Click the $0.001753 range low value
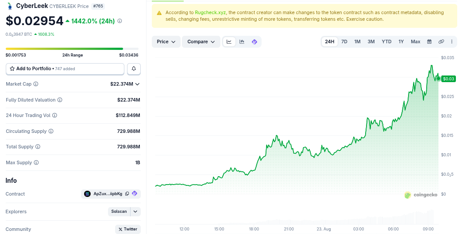Image resolution: width=459 pixels, height=234 pixels. pyautogui.click(x=16, y=55)
